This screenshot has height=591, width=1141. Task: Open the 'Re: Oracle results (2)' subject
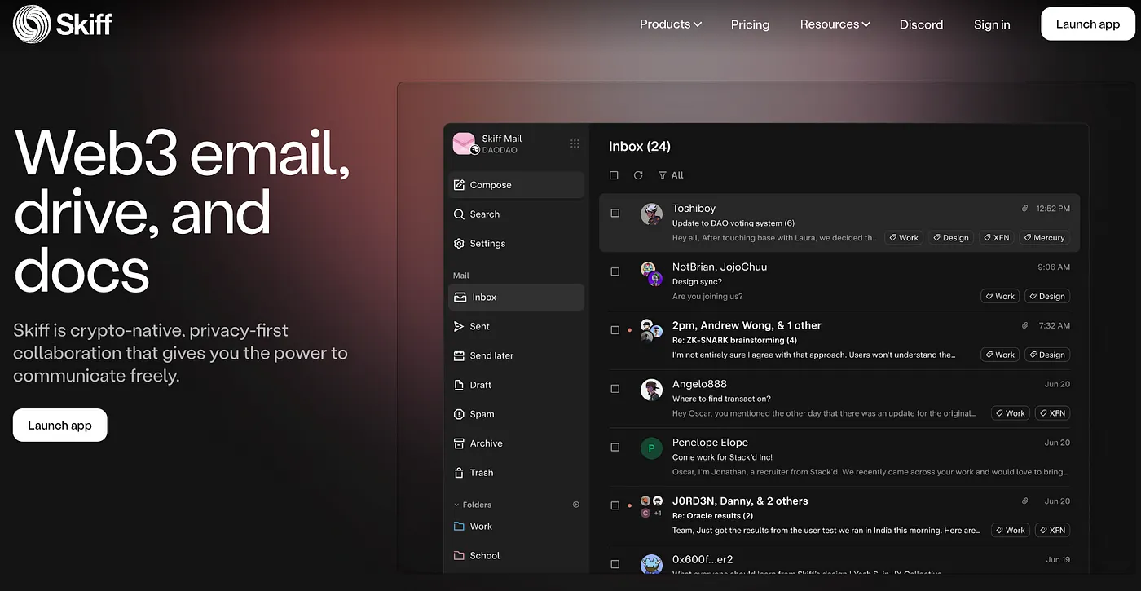click(x=712, y=515)
